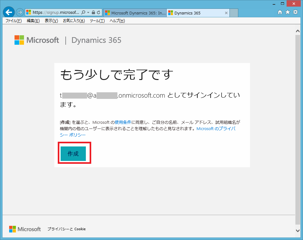Click the もう少しで完了です heading
The width and height of the screenshot is (303, 240).
(x=117, y=75)
